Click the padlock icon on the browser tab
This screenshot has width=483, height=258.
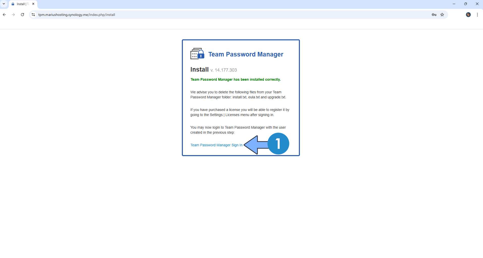point(13,4)
